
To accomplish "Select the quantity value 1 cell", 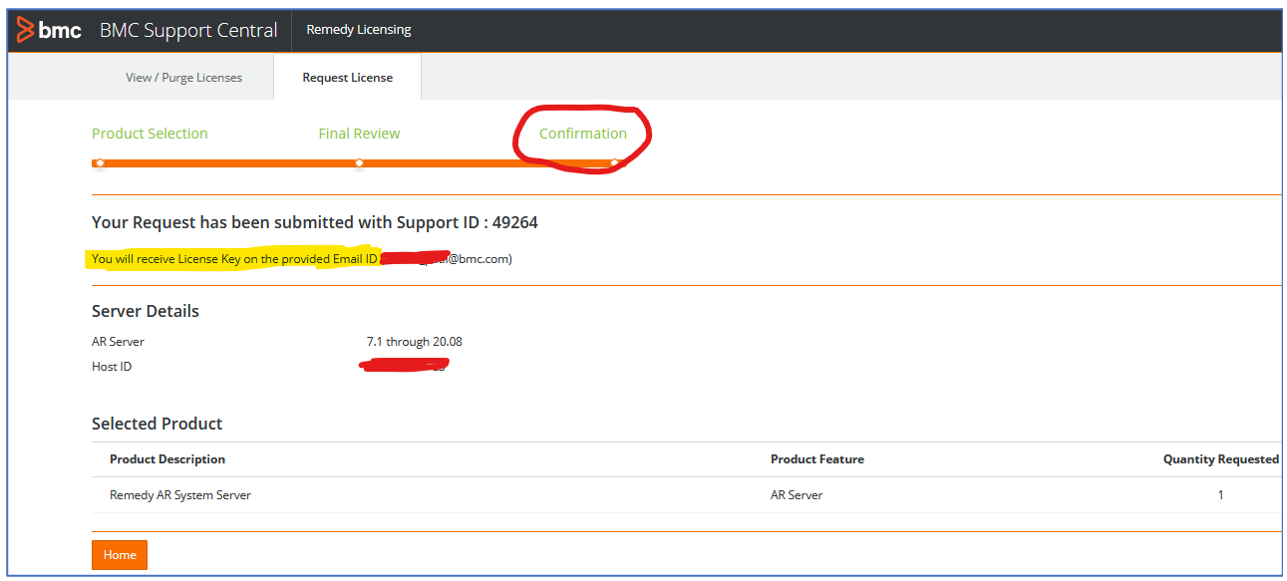I will point(1220,495).
